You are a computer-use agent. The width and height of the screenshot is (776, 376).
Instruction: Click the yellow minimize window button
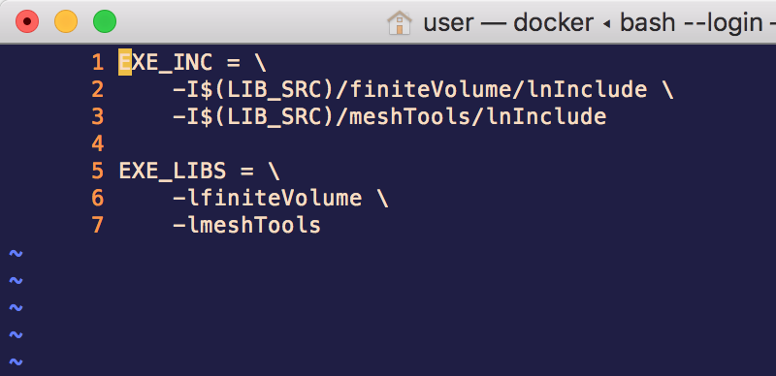point(66,22)
